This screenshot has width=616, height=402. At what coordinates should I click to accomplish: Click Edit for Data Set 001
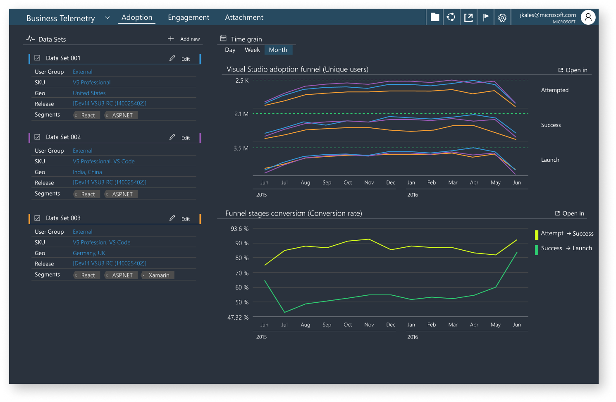click(186, 59)
